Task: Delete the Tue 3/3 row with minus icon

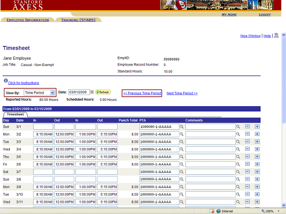Action: [x=248, y=142]
